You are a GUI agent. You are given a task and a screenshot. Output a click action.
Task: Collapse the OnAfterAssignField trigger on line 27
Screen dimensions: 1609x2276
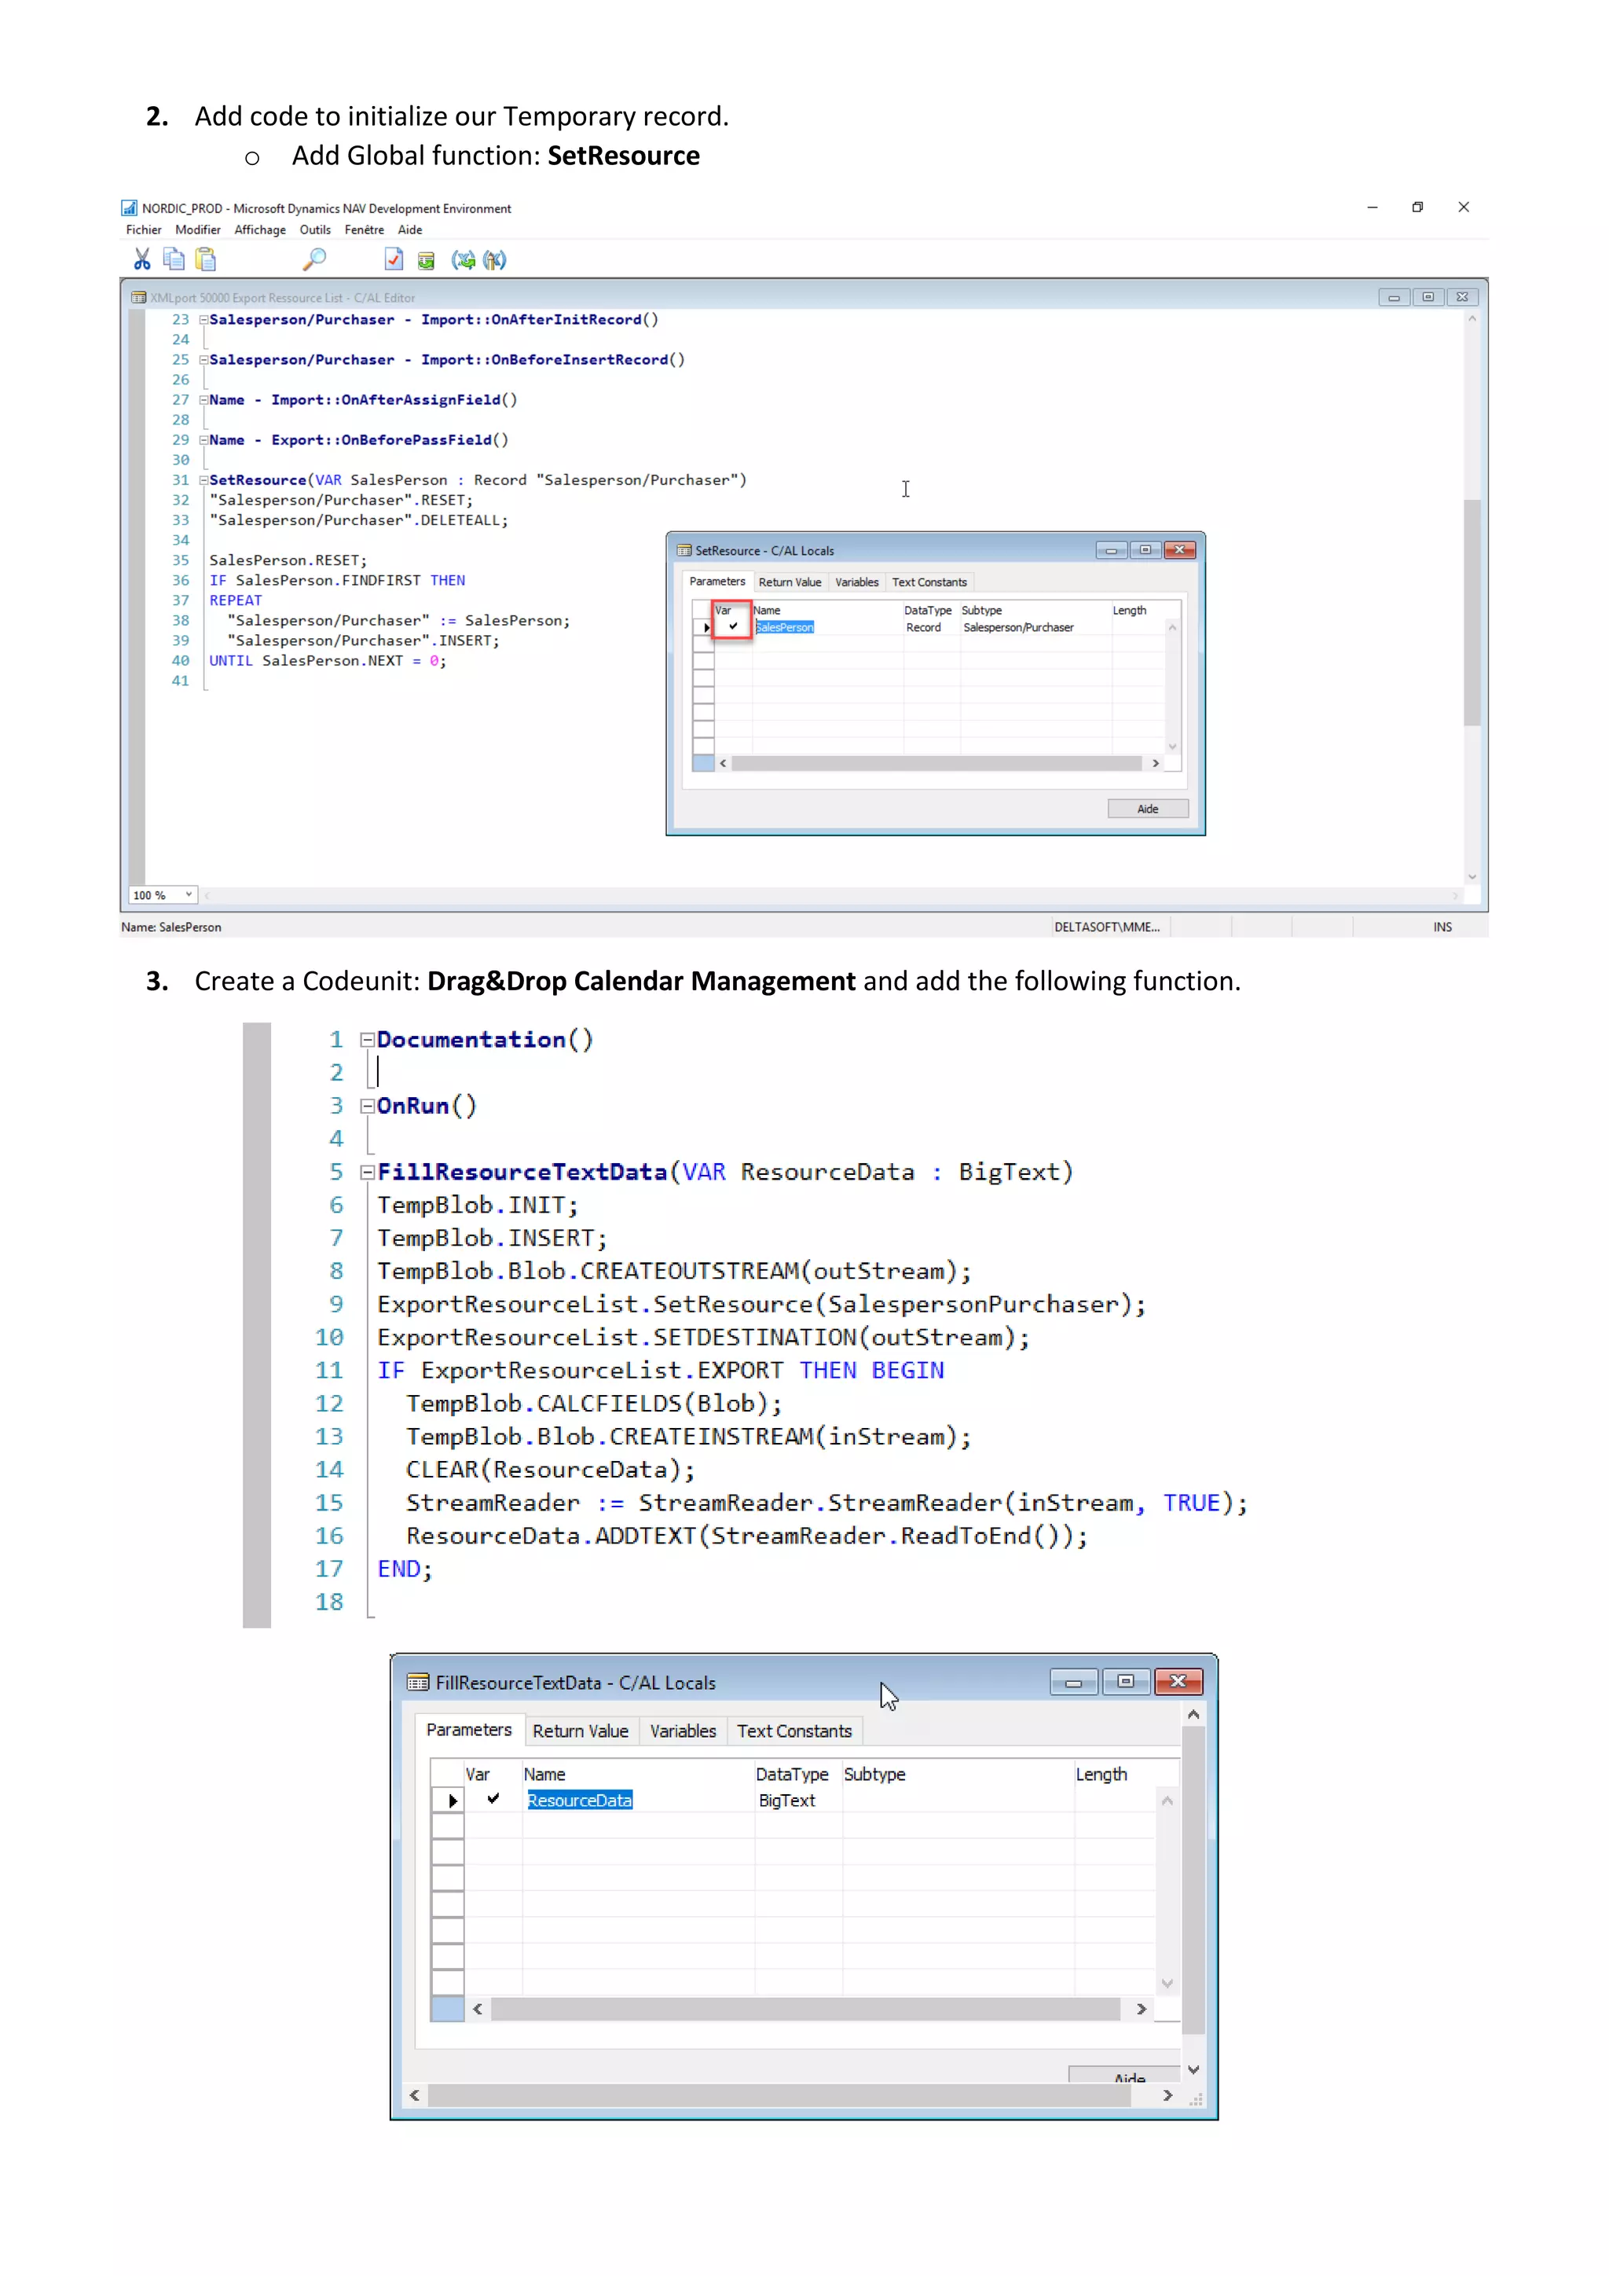pos(203,401)
